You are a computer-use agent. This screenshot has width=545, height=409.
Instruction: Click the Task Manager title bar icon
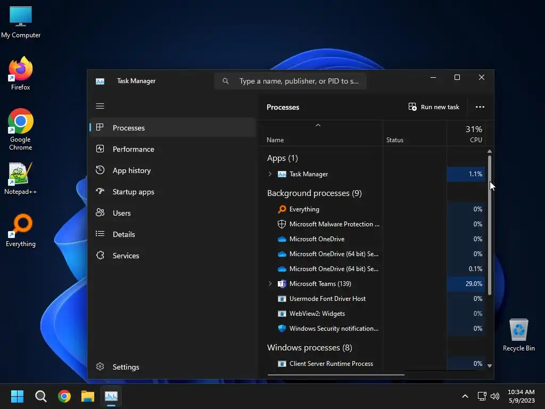pyautogui.click(x=100, y=81)
